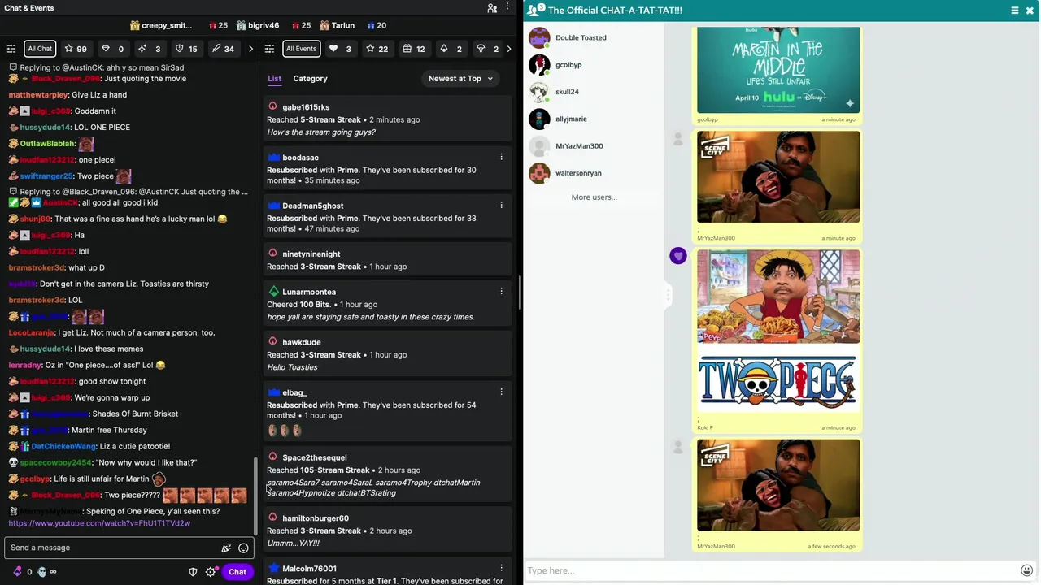Filter chat by sparkle count 3
This screenshot has width=1041, height=585.
tap(150, 49)
